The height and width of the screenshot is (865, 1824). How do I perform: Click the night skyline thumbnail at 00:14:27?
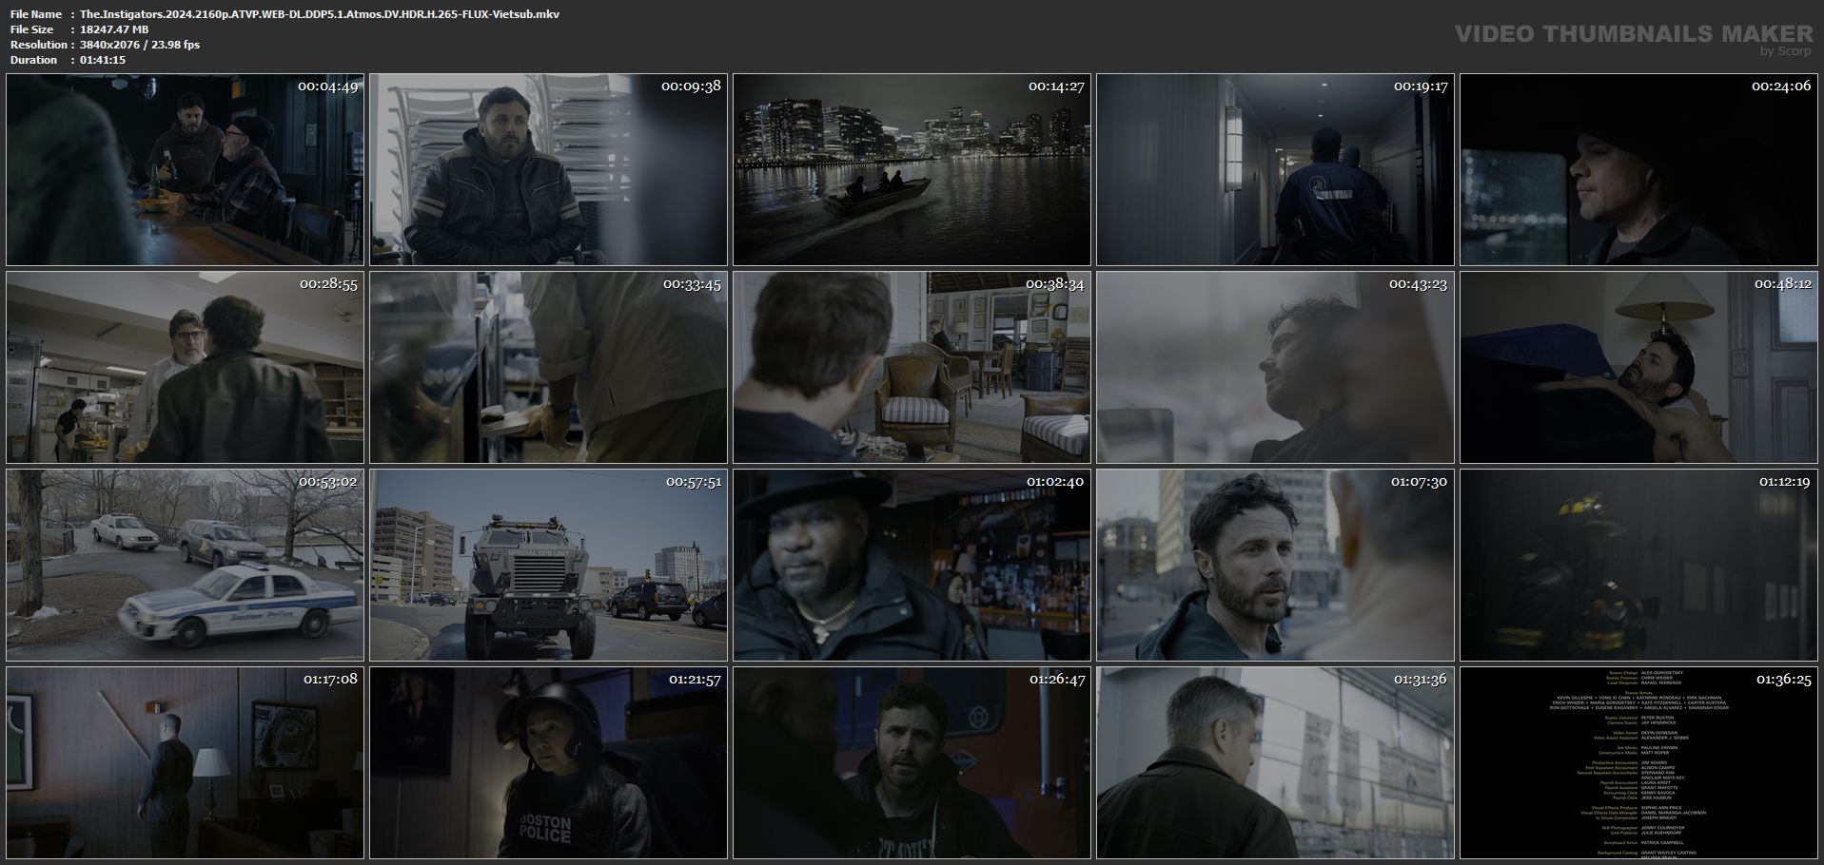[x=912, y=169]
